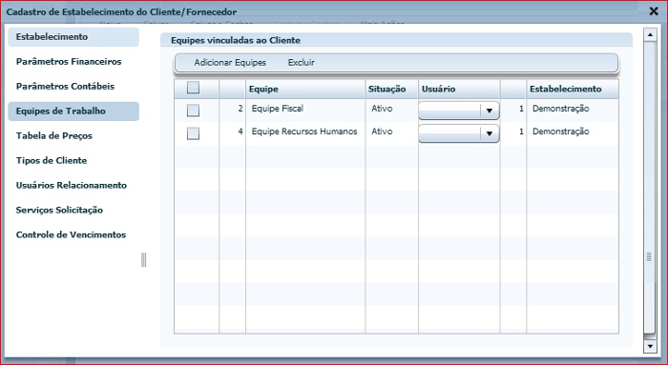Select Equipes de Trabalho section

pos(73,112)
